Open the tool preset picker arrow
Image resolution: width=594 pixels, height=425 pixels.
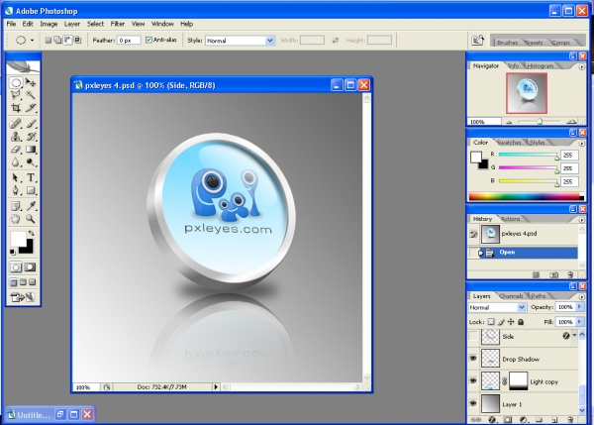[x=33, y=41]
